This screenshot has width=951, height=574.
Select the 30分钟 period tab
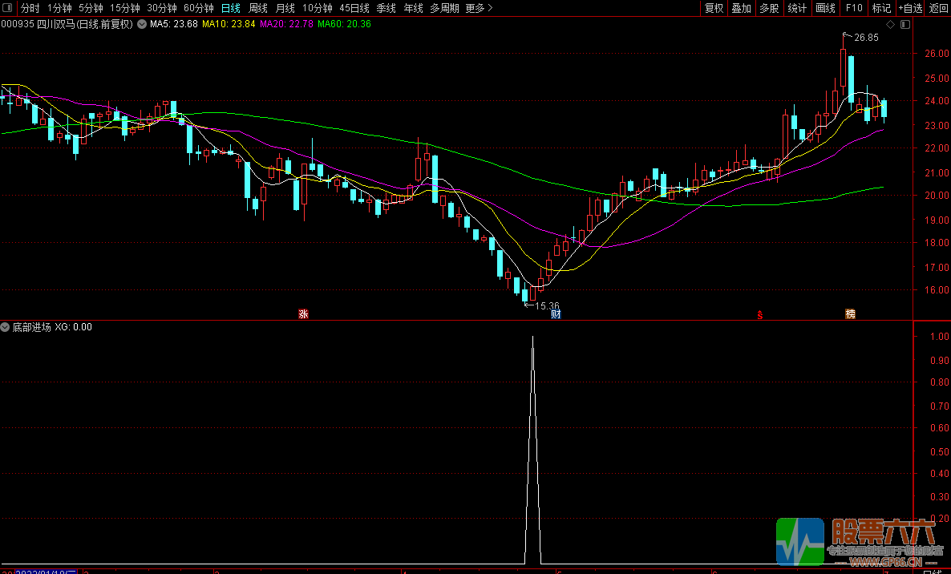162,8
